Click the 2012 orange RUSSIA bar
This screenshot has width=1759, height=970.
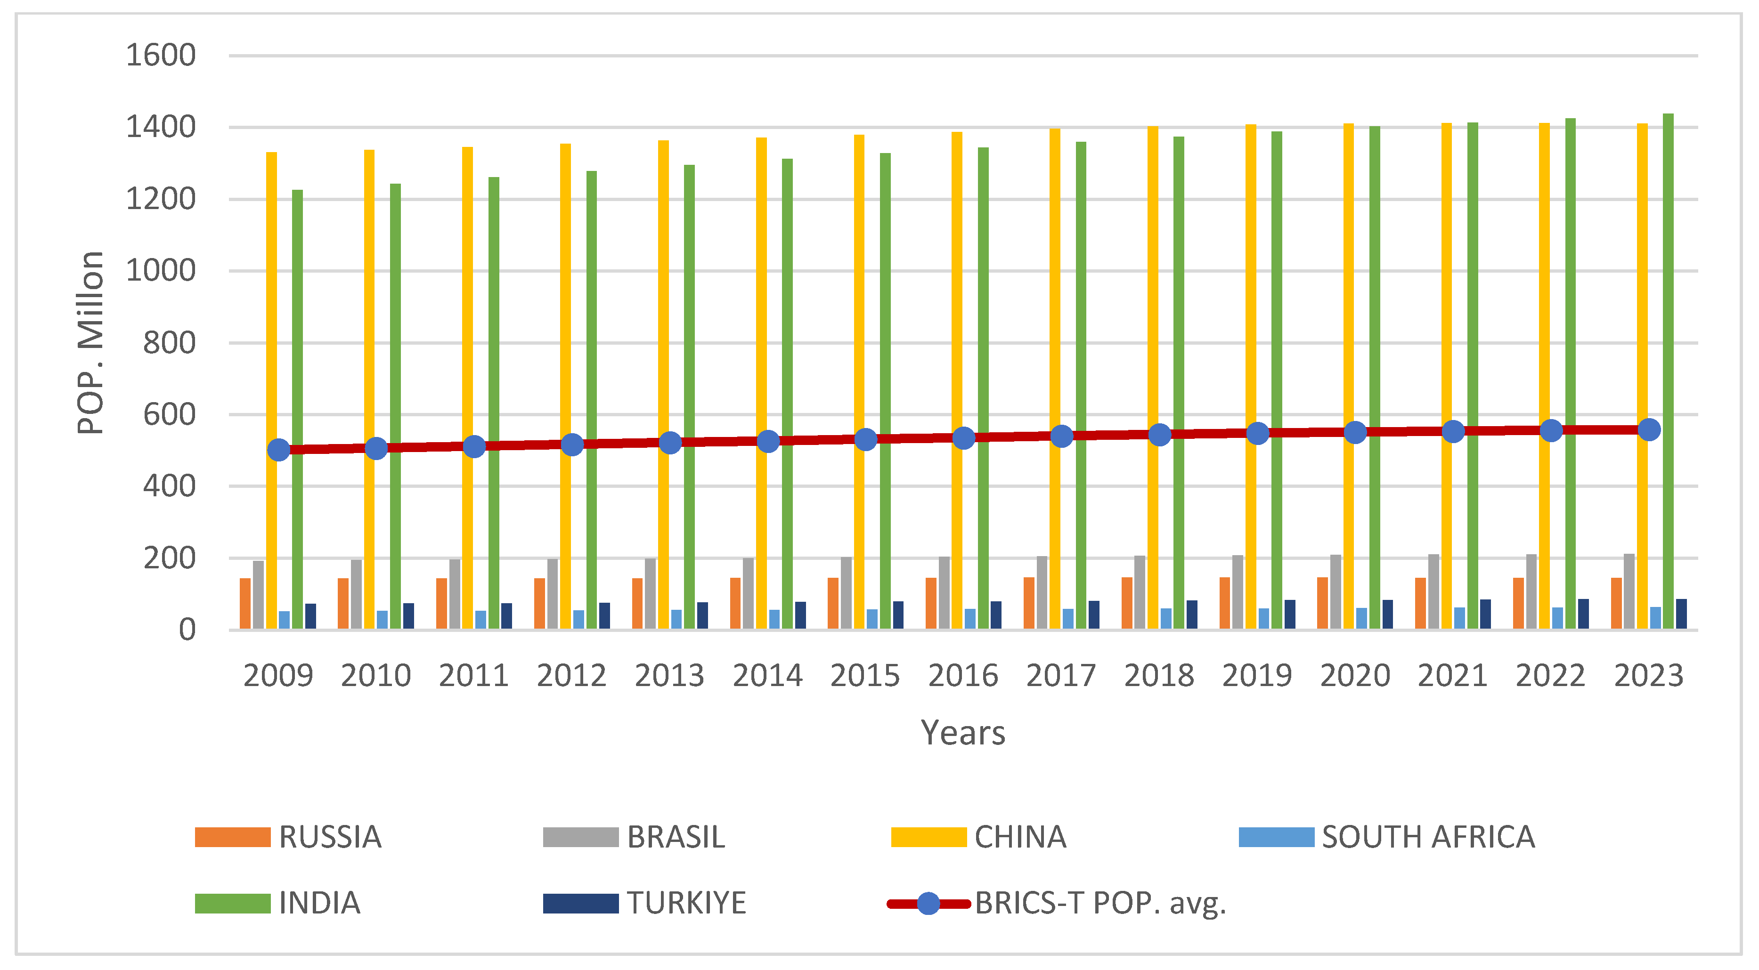tap(539, 604)
